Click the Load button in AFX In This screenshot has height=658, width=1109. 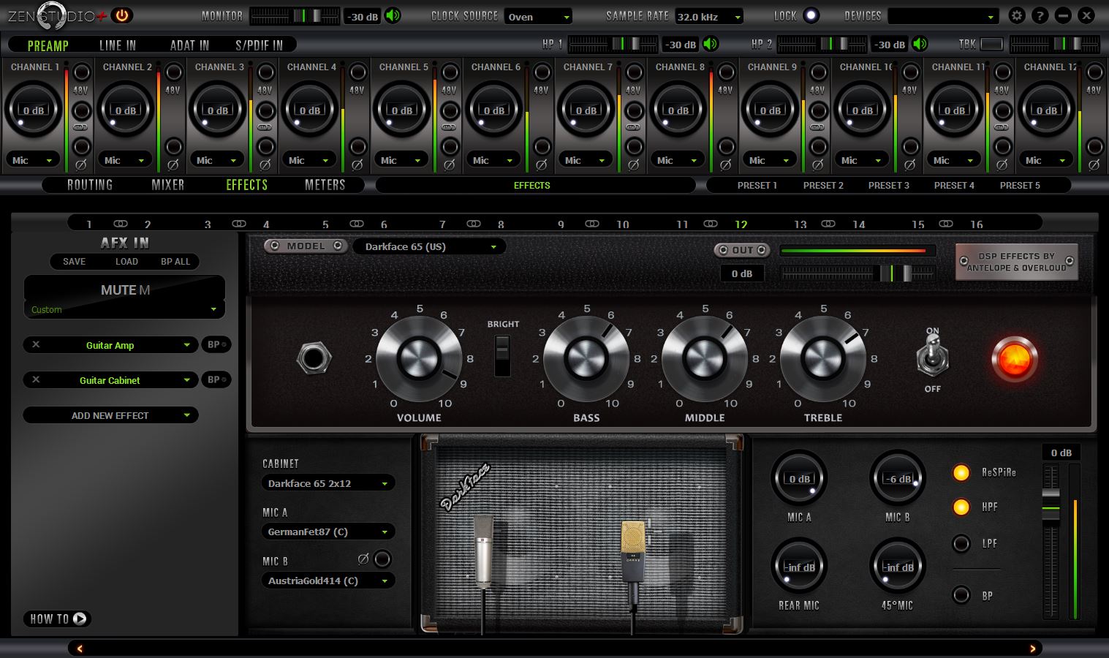pyautogui.click(x=126, y=261)
